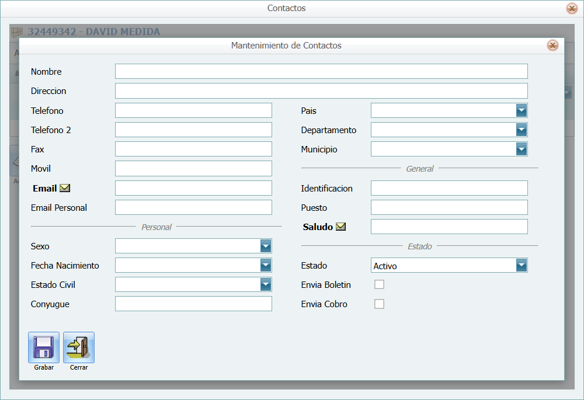The width and height of the screenshot is (584, 400).
Task: Click into the Nombre text field
Action: 321,71
